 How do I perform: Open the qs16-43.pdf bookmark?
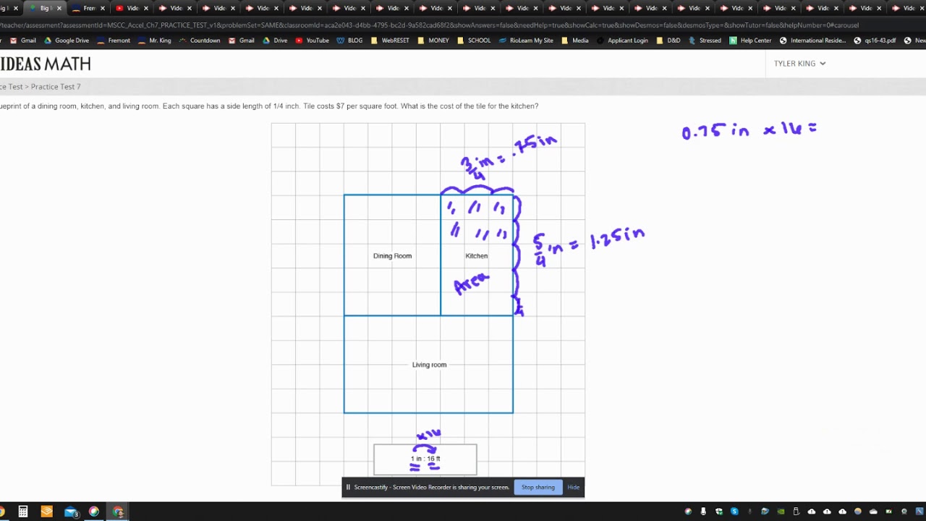coord(875,41)
